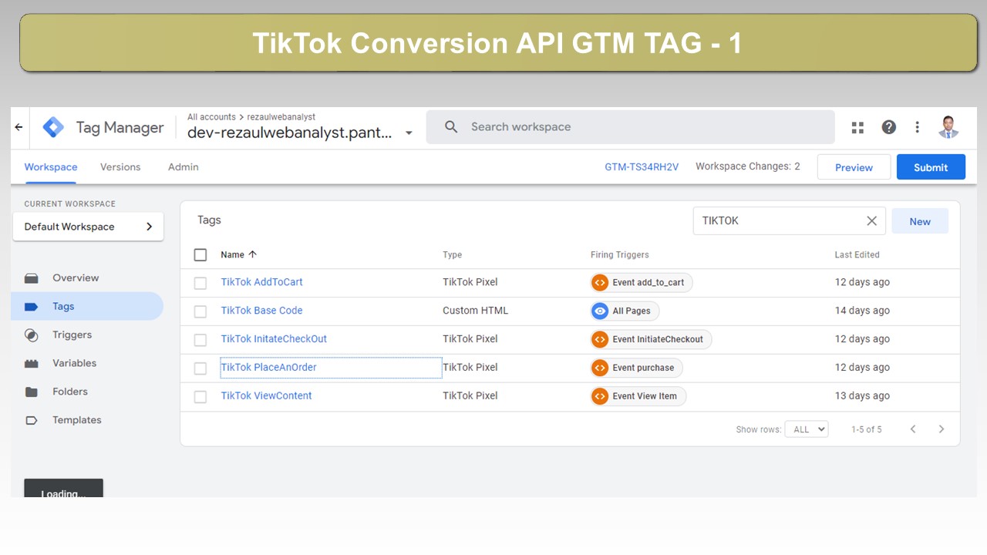Image resolution: width=987 pixels, height=555 pixels.
Task: Click the Folders icon in sidebar
Action: [x=32, y=392]
